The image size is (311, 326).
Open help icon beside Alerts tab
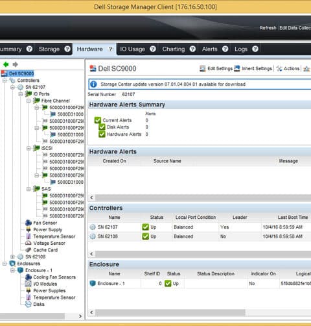click(x=225, y=49)
